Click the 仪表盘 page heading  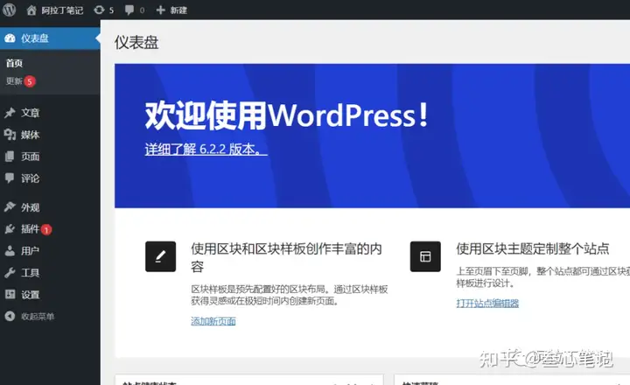point(136,42)
